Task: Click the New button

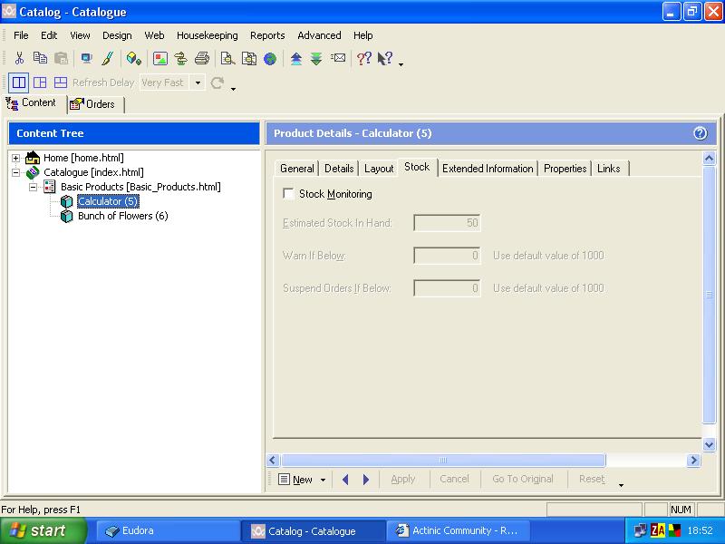Action: [x=295, y=480]
